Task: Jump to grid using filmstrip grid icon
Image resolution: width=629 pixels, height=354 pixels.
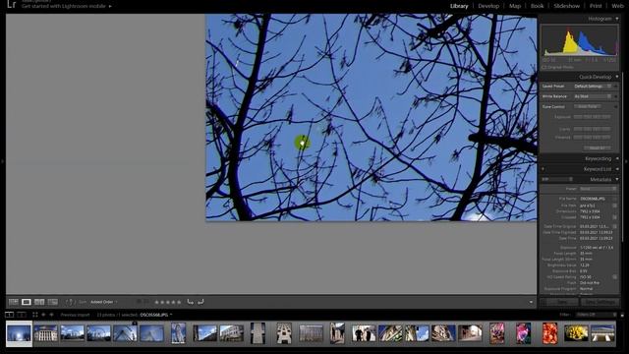Action: coord(35,315)
